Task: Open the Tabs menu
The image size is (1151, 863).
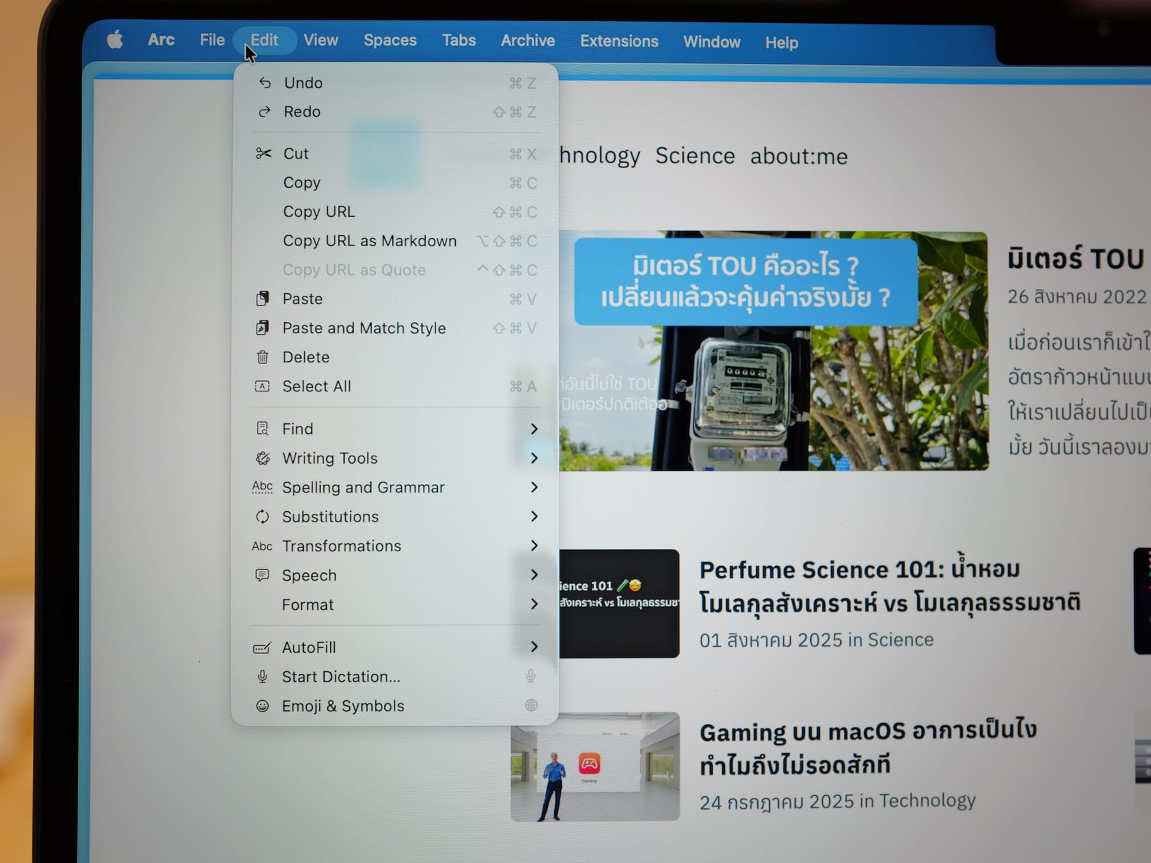Action: coord(459,41)
